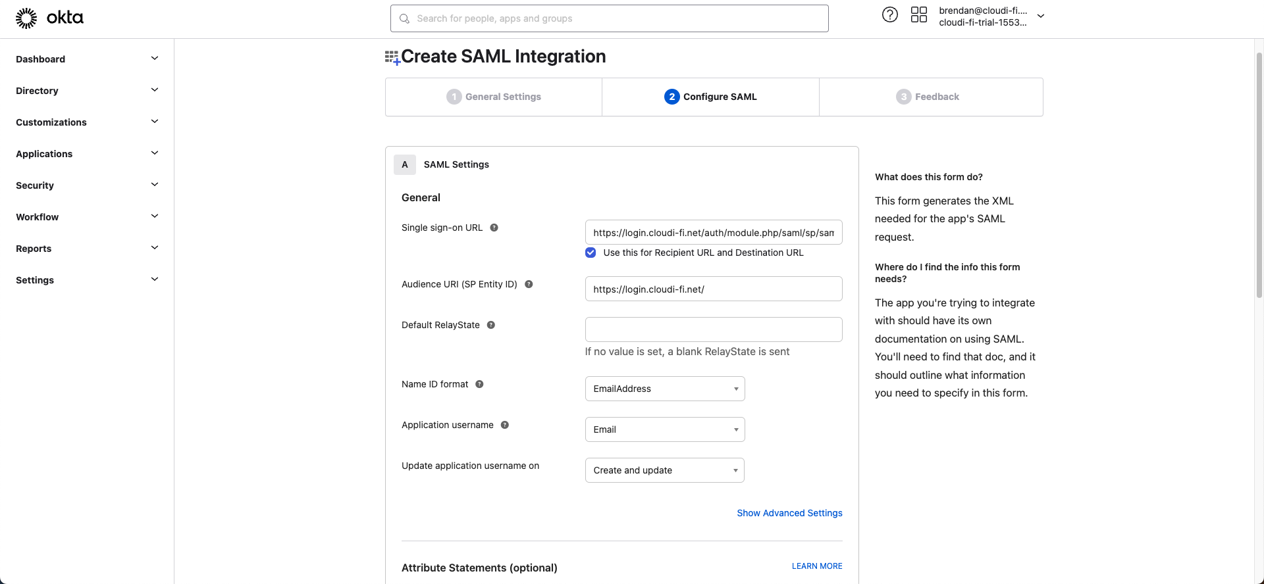Expand the Applications section
Screen dimensions: 1264x584
point(87,154)
